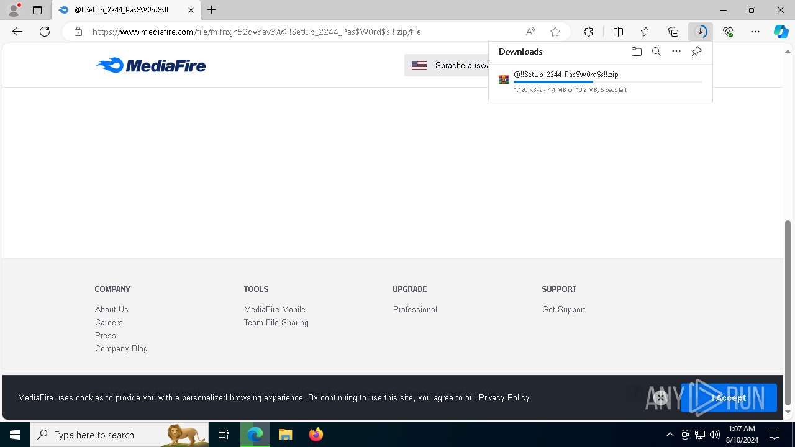Click the Edge taskbar icon
This screenshot has width=795, height=447.
click(x=255, y=435)
